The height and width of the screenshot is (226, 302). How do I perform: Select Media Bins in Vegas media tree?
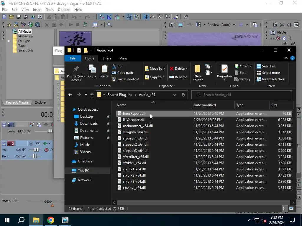tap(26, 36)
